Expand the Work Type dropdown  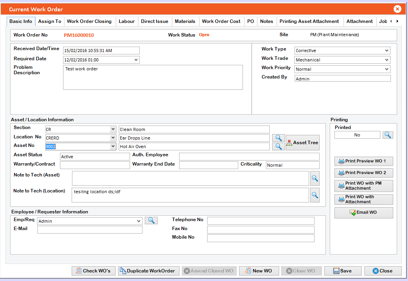pos(386,51)
